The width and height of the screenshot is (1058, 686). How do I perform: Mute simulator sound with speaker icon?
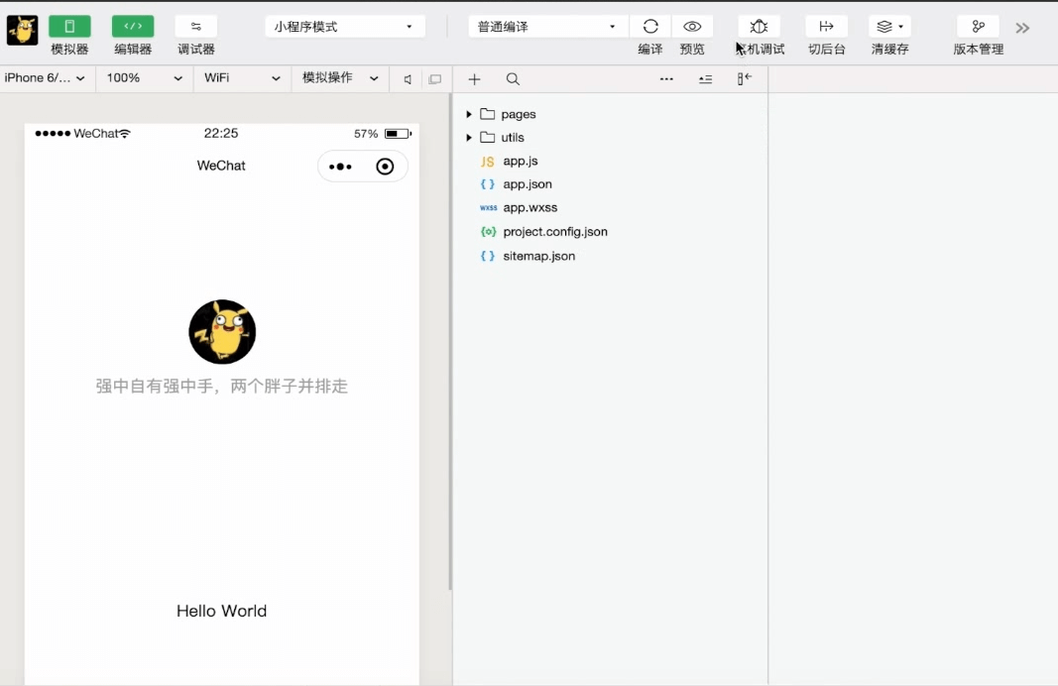pyautogui.click(x=408, y=79)
